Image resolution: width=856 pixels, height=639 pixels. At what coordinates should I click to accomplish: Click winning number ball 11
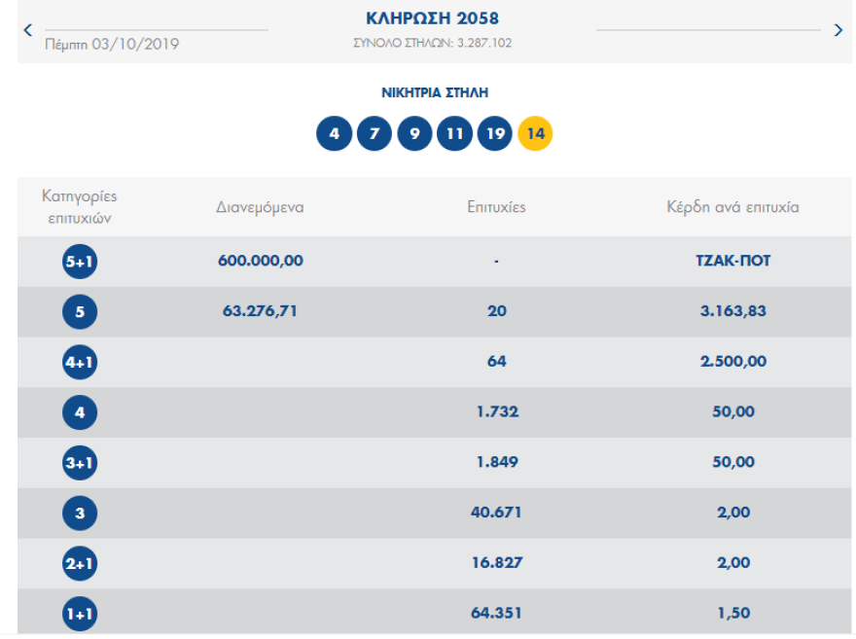(x=454, y=133)
